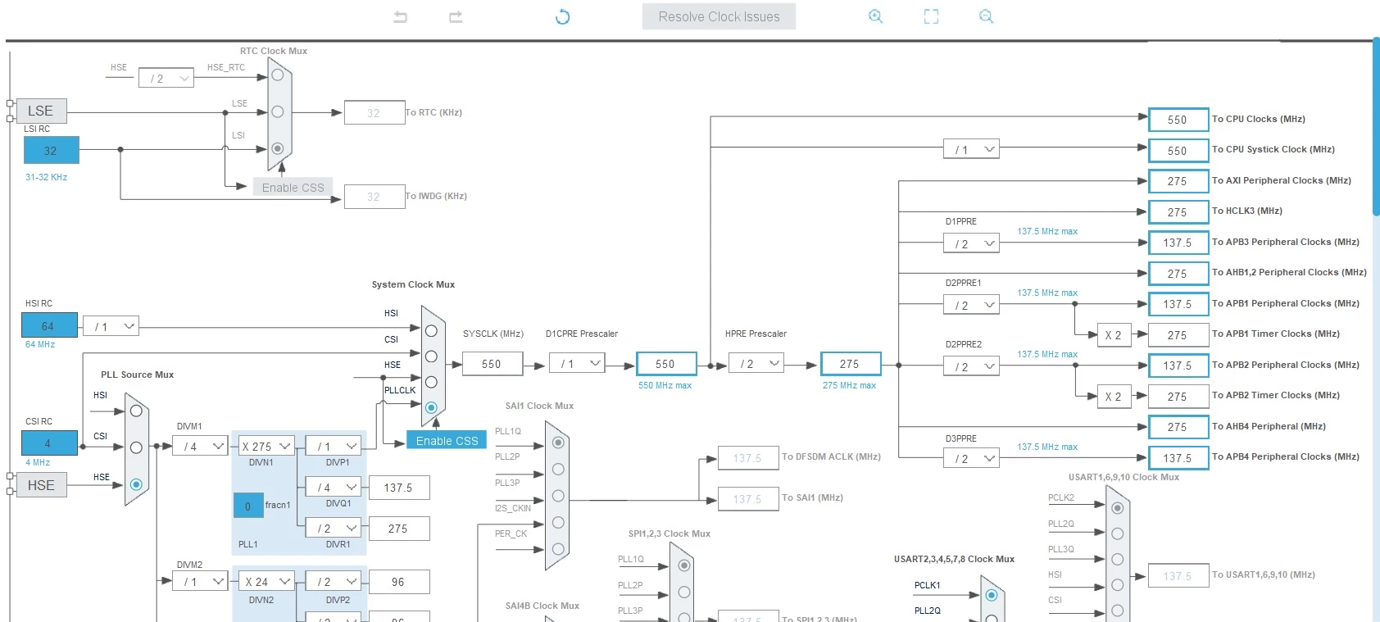The image size is (1380, 622).
Task: Click the refresh clock tree icon
Action: pyautogui.click(x=562, y=16)
